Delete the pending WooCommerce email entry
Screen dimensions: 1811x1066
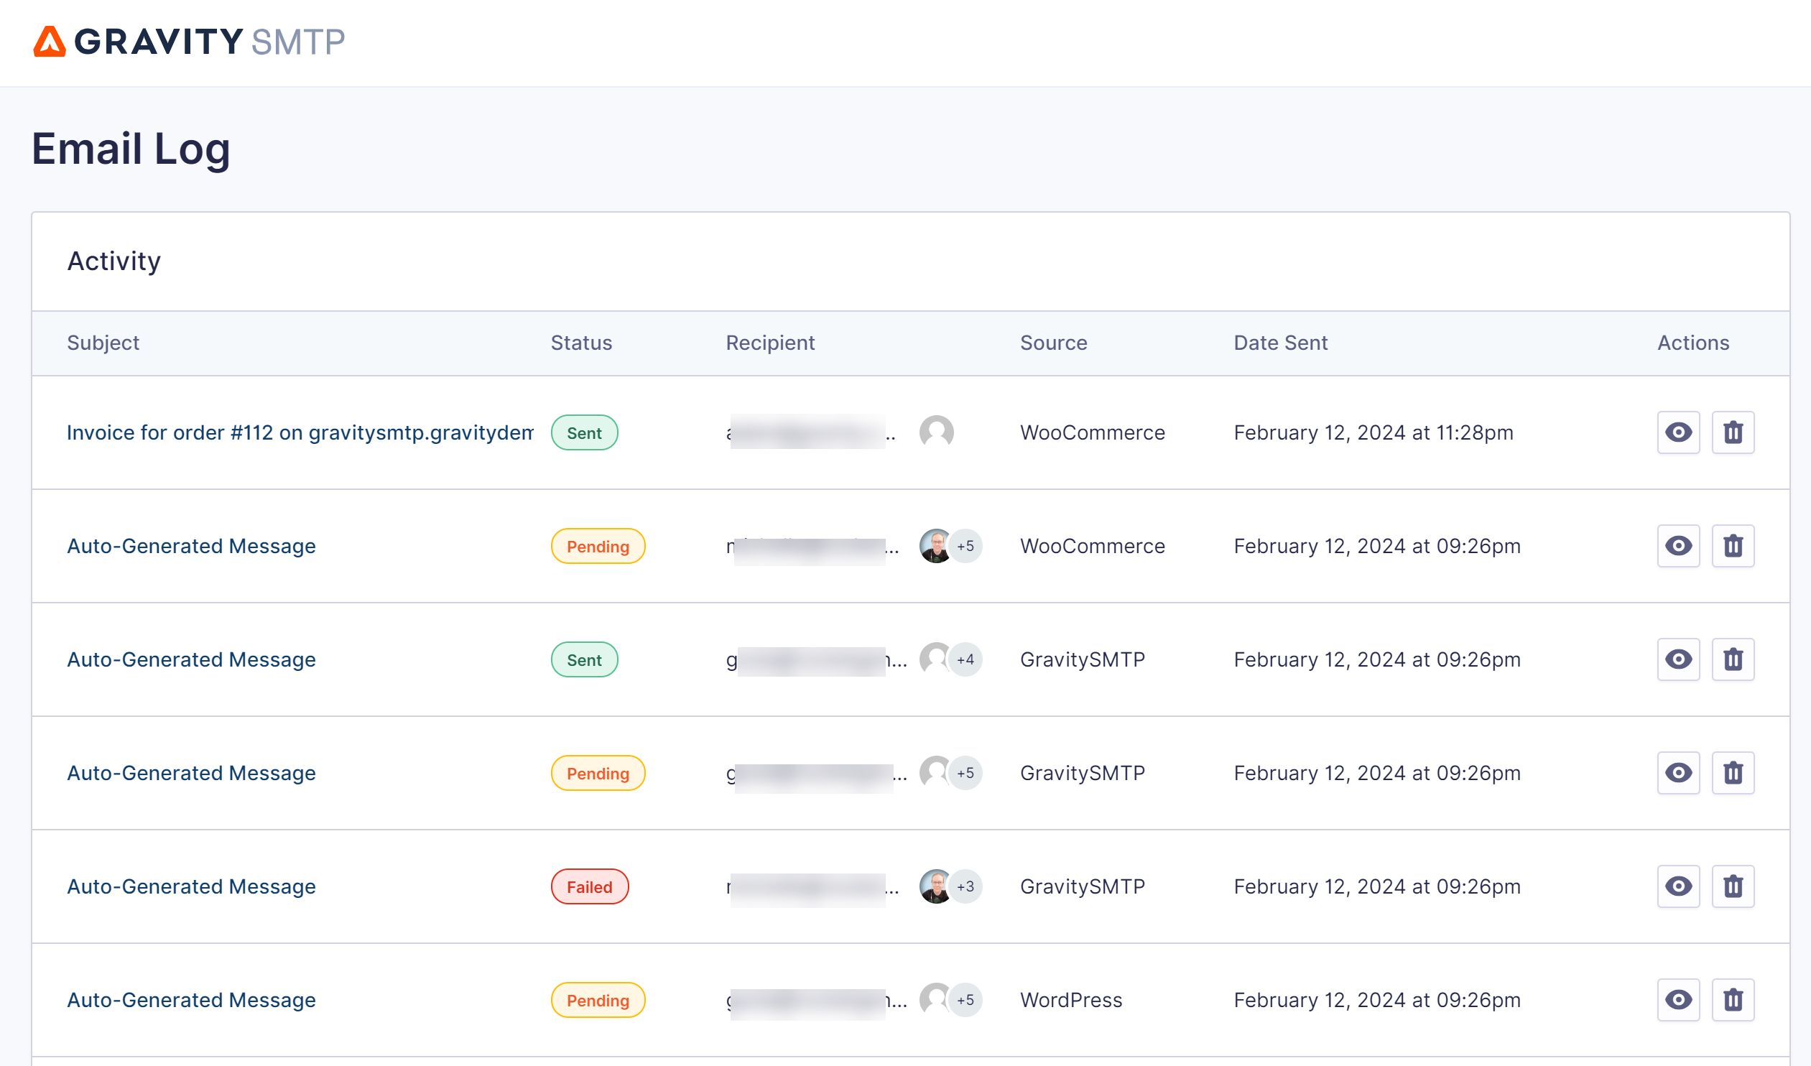coord(1733,546)
